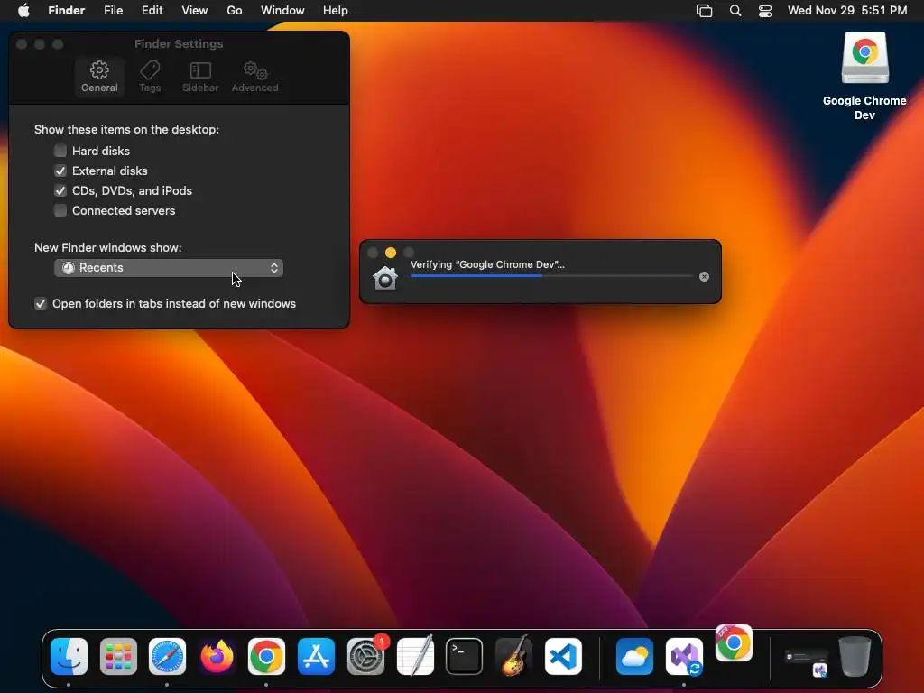Minimize the verifying dialog window

point(390,253)
